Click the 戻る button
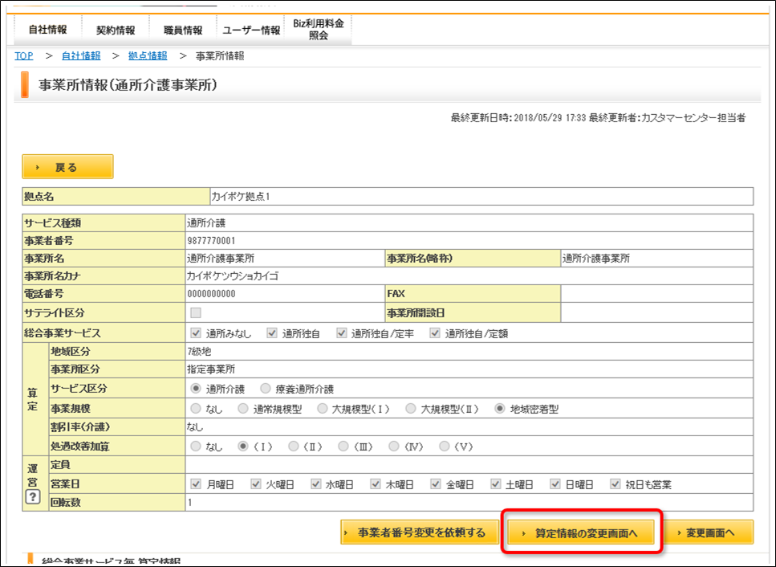Image resolution: width=776 pixels, height=567 pixels. pos(67,167)
